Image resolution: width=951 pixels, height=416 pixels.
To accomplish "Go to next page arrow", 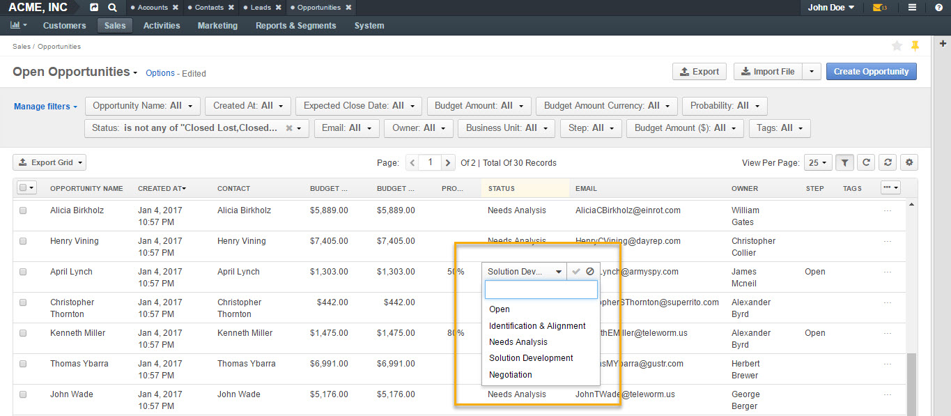I will coord(448,162).
